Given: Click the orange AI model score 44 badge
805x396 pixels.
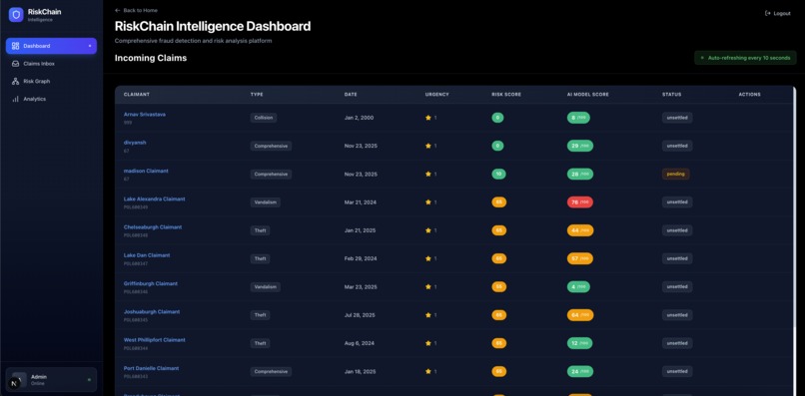Looking at the screenshot, I should click(580, 230).
